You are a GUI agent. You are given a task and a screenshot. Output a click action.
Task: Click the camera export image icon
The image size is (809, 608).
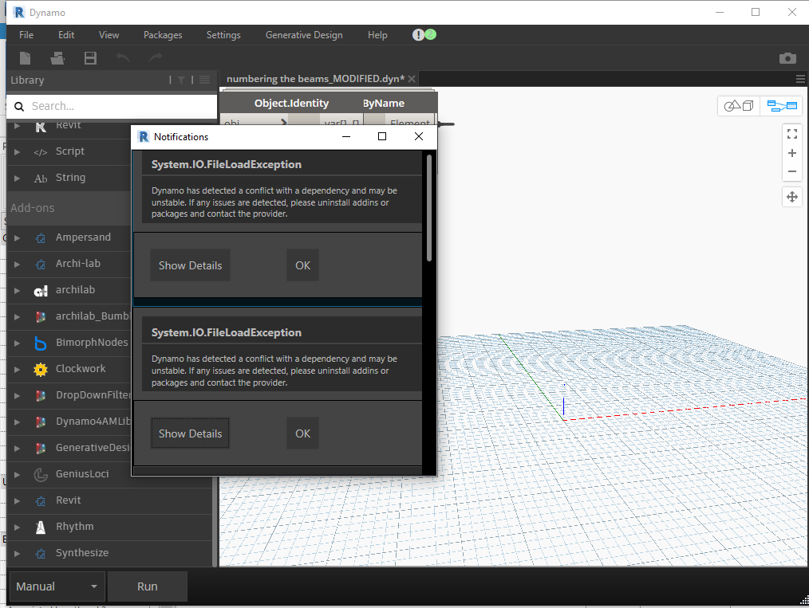pos(787,58)
